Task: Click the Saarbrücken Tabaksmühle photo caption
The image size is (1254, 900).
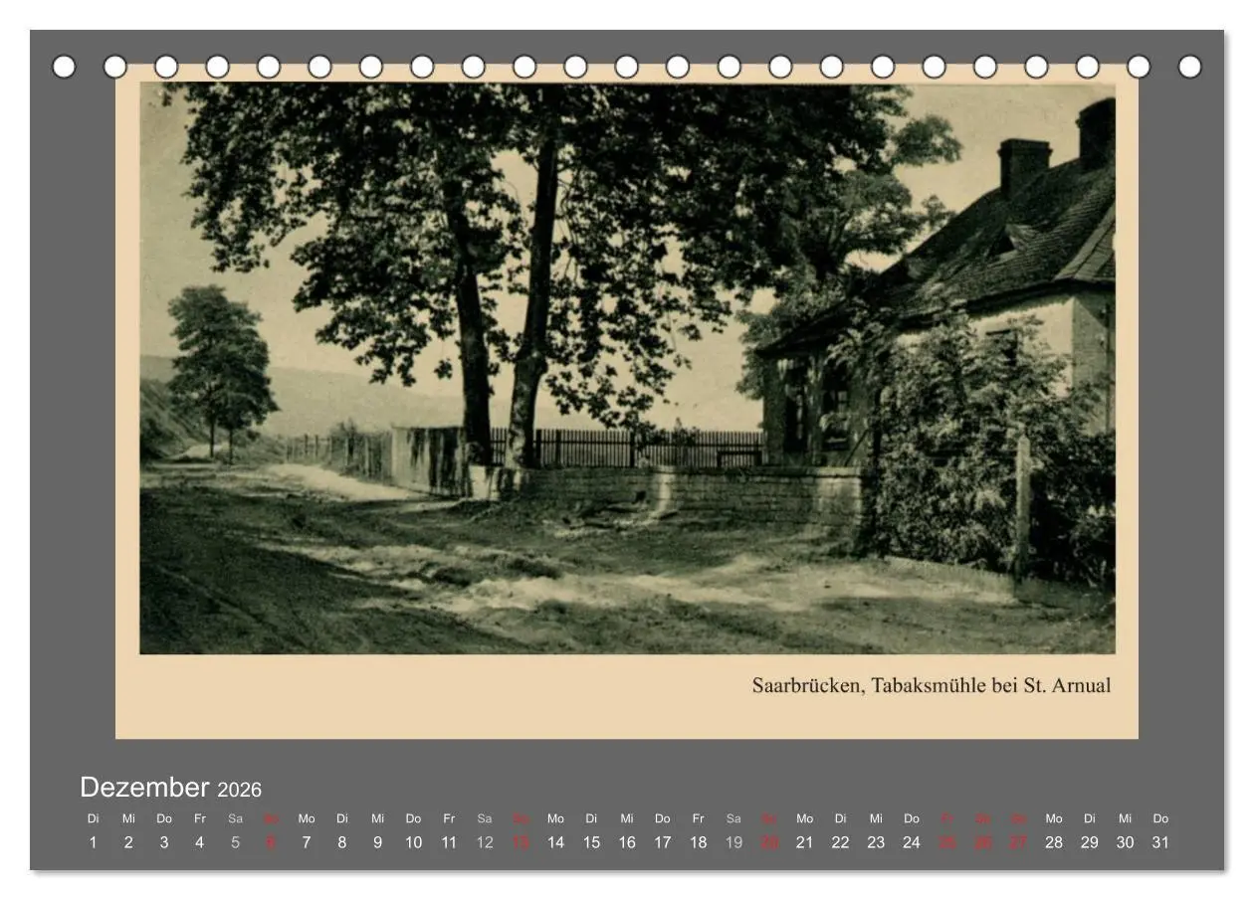Action: click(x=931, y=685)
